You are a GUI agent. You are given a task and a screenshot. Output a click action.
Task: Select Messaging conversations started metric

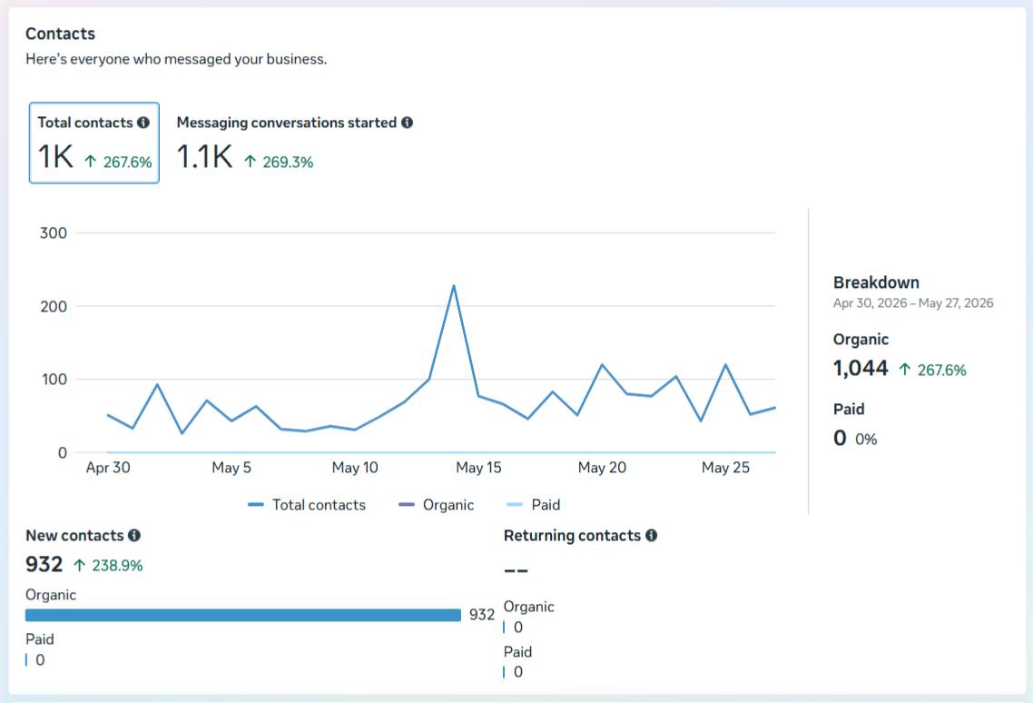coord(294,143)
